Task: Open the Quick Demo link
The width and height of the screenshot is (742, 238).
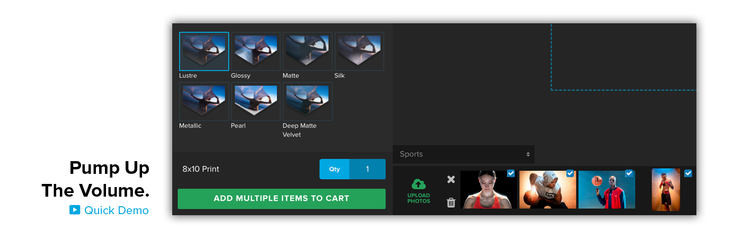Action: [116, 210]
